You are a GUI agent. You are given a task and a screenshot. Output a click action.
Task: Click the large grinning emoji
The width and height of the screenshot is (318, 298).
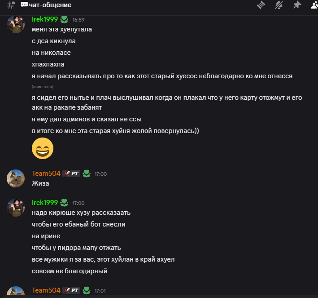tap(43, 148)
